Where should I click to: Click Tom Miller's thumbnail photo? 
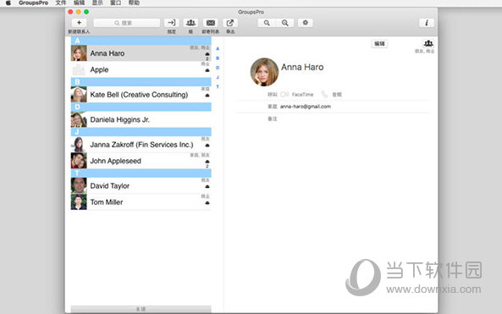(79, 202)
